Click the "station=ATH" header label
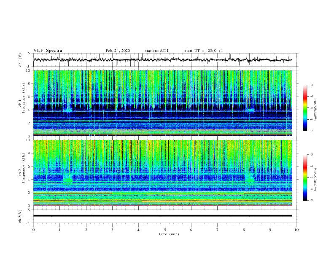The height and width of the screenshot is (258, 334). tap(156, 51)
